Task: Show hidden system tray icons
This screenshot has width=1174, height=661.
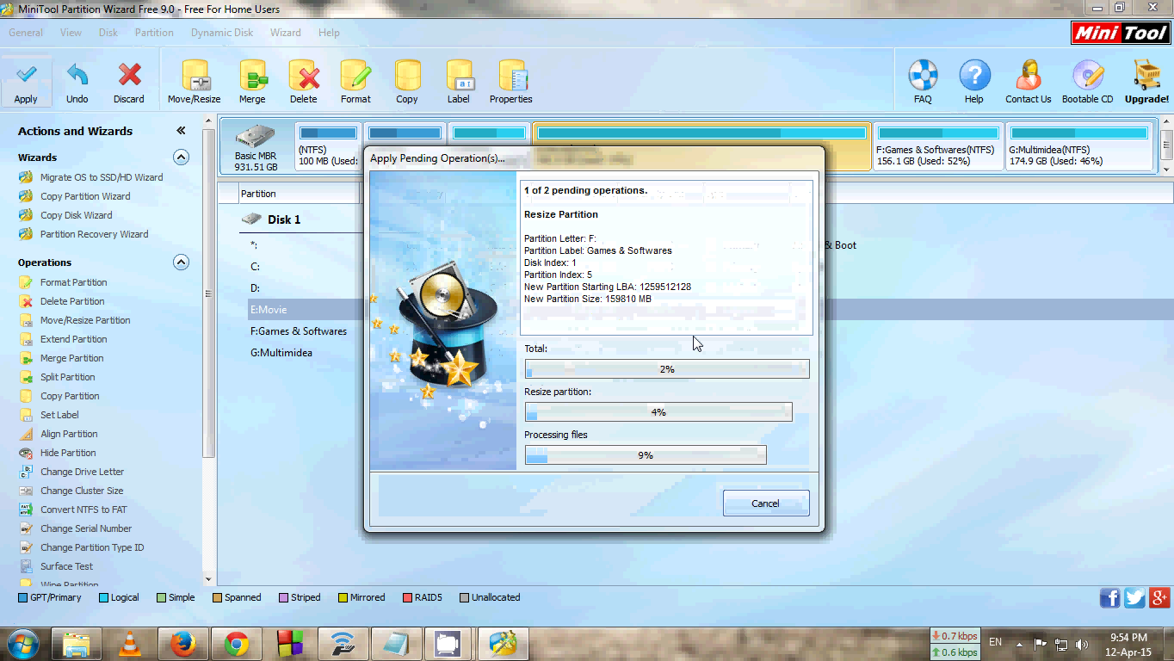Action: (x=1020, y=644)
